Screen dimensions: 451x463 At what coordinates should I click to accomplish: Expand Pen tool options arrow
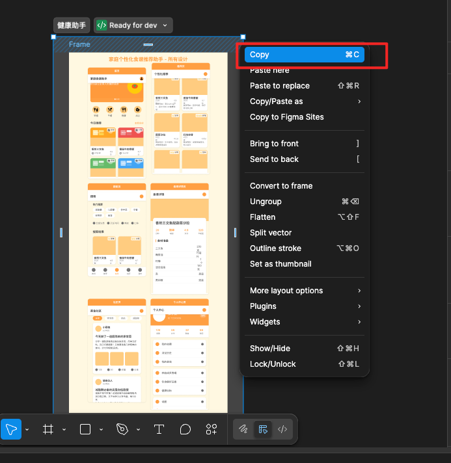tap(139, 429)
